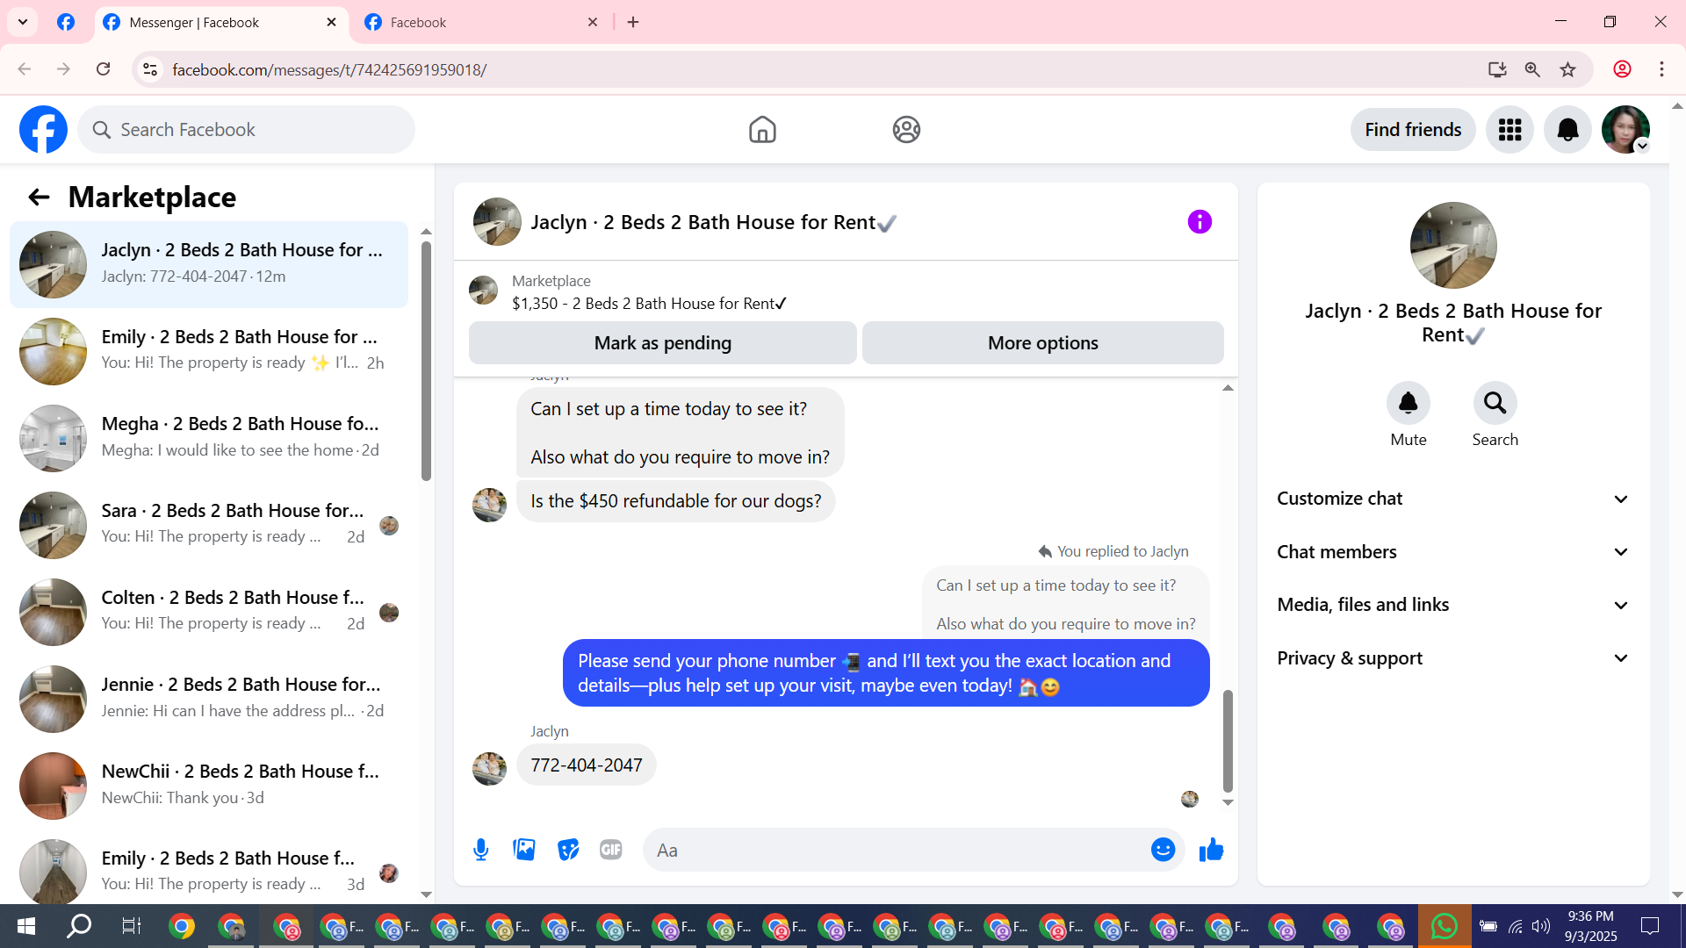Attach a photo or file
The image size is (1686, 948).
click(524, 850)
